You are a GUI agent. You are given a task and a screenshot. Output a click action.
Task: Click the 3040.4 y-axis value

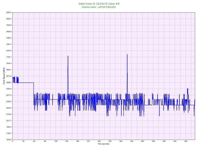click(x=9, y=63)
